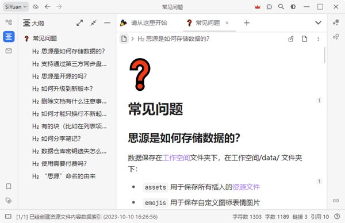345x223 pixels.
Task: Jump to outline heading 支持通过第三方同步盘
Action: click(x=70, y=64)
